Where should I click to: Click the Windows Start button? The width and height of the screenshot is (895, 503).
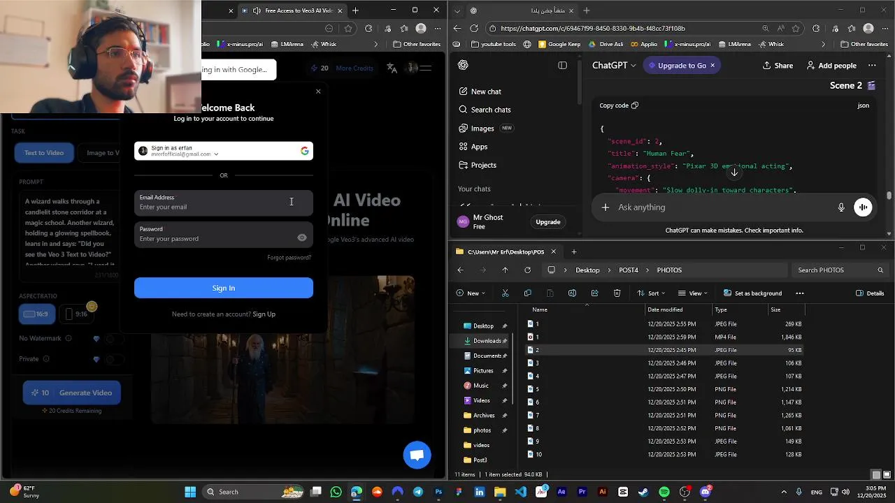coord(190,492)
